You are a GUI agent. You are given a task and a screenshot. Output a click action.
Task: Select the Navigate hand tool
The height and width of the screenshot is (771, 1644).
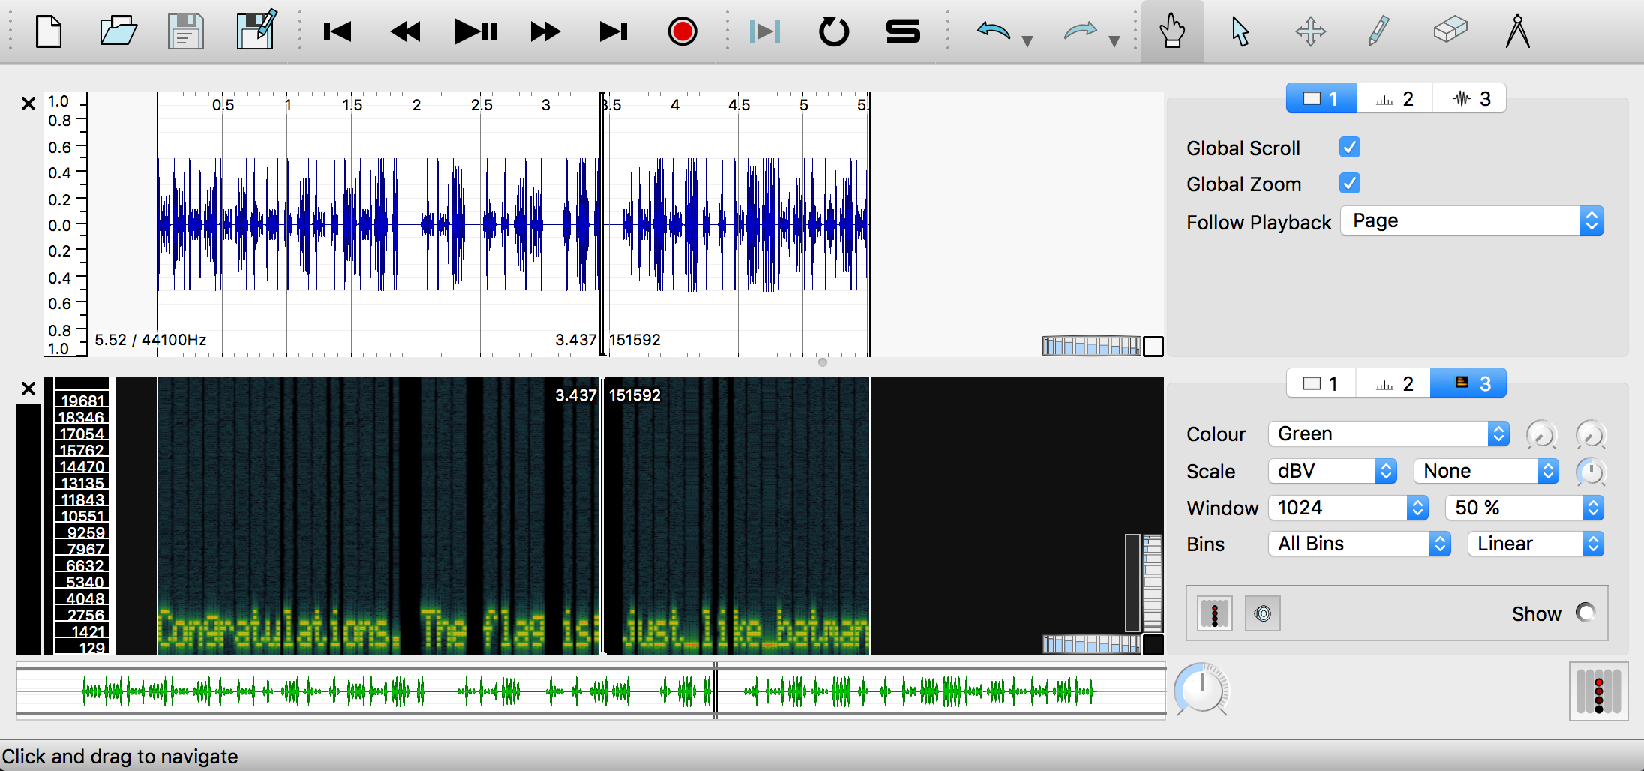coord(1172,32)
